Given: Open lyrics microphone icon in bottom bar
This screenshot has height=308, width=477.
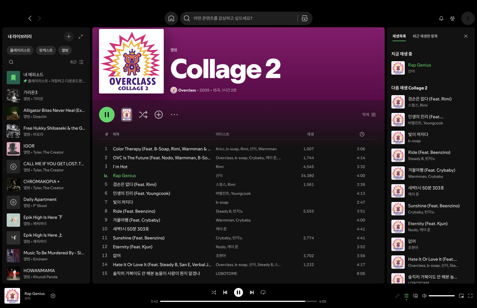Looking at the screenshot, I should [397, 296].
